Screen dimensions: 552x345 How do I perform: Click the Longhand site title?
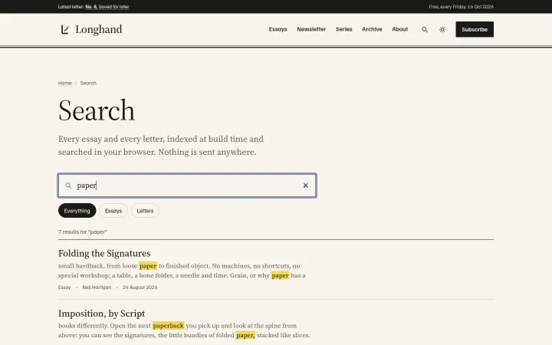pyautogui.click(x=99, y=29)
